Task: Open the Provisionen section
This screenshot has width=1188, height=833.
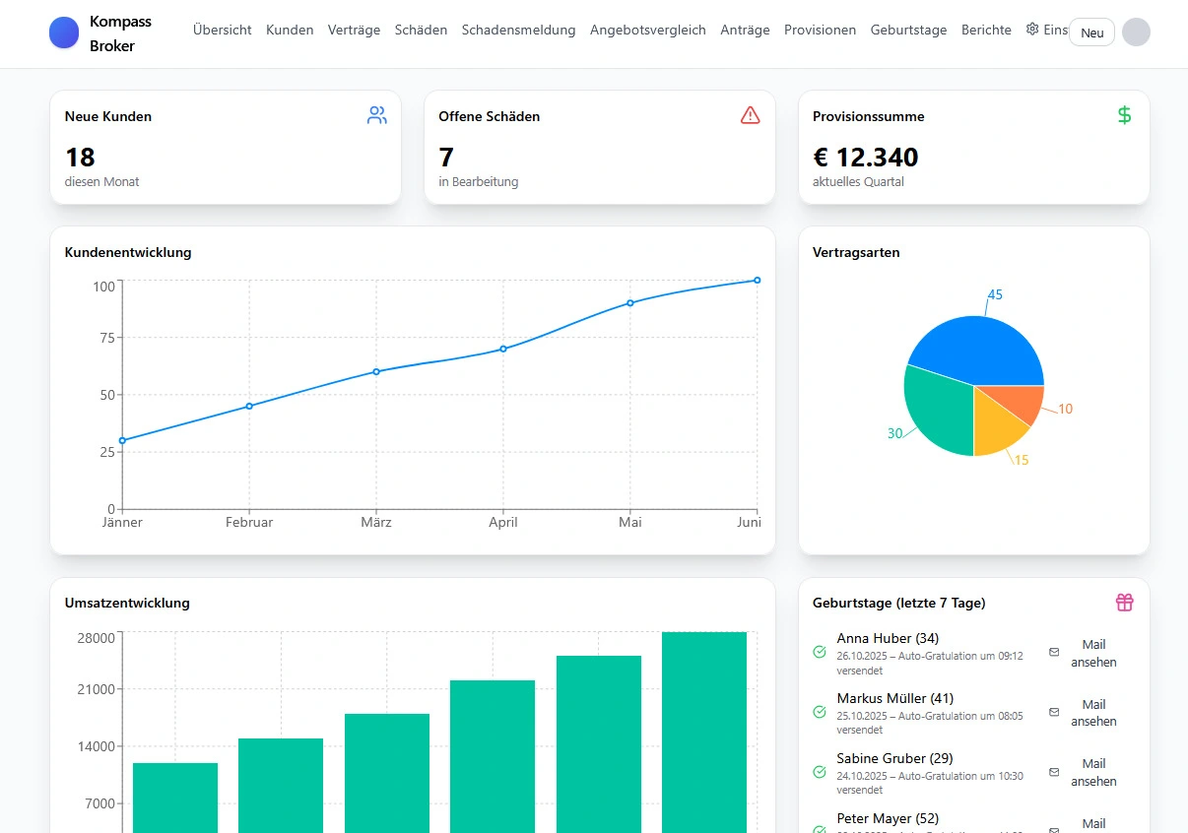Action: pyautogui.click(x=820, y=30)
